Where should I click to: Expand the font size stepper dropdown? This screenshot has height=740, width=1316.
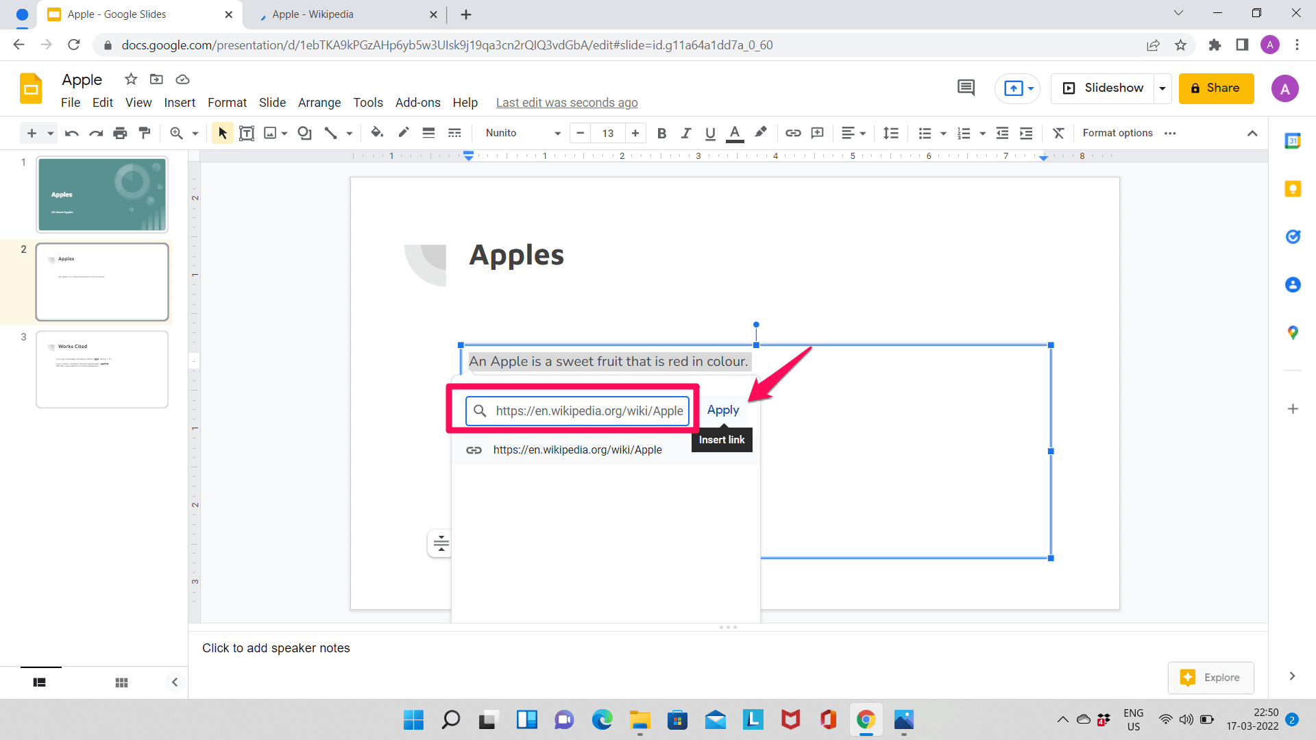click(x=607, y=133)
